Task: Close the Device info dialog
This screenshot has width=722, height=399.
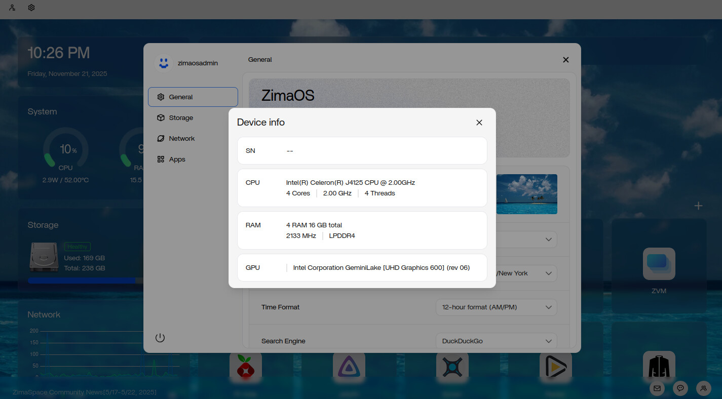Action: pos(479,123)
